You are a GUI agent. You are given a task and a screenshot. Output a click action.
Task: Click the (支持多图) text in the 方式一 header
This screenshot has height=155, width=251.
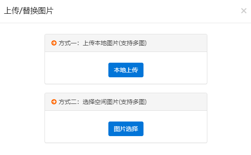[x=132, y=43]
